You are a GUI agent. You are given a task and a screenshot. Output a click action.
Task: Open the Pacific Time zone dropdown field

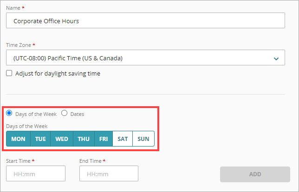(139, 58)
